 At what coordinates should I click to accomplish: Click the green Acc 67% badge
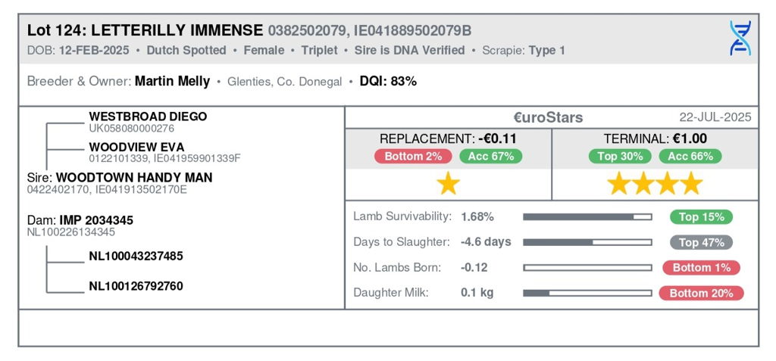tap(490, 157)
